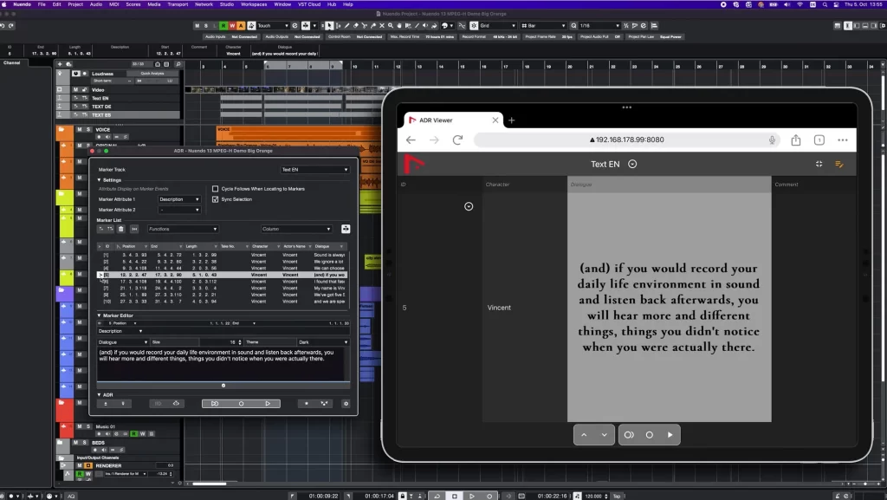Open the Text EN selector in ADR Viewer
The width and height of the screenshot is (887, 500).
[x=632, y=164]
